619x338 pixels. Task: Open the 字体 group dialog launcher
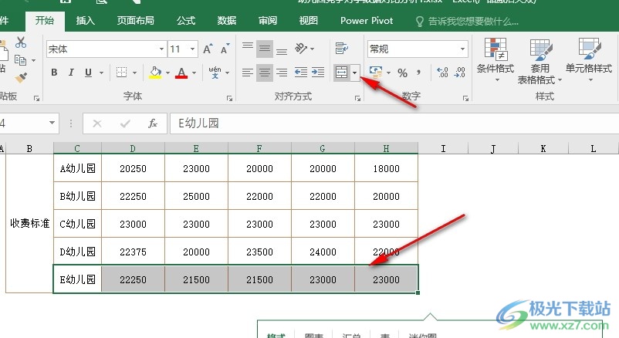pyautogui.click(x=229, y=98)
